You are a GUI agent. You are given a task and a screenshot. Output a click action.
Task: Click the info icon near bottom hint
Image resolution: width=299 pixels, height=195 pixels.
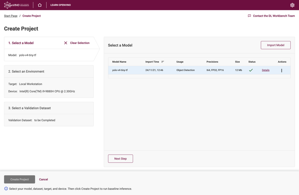click(x=6, y=188)
